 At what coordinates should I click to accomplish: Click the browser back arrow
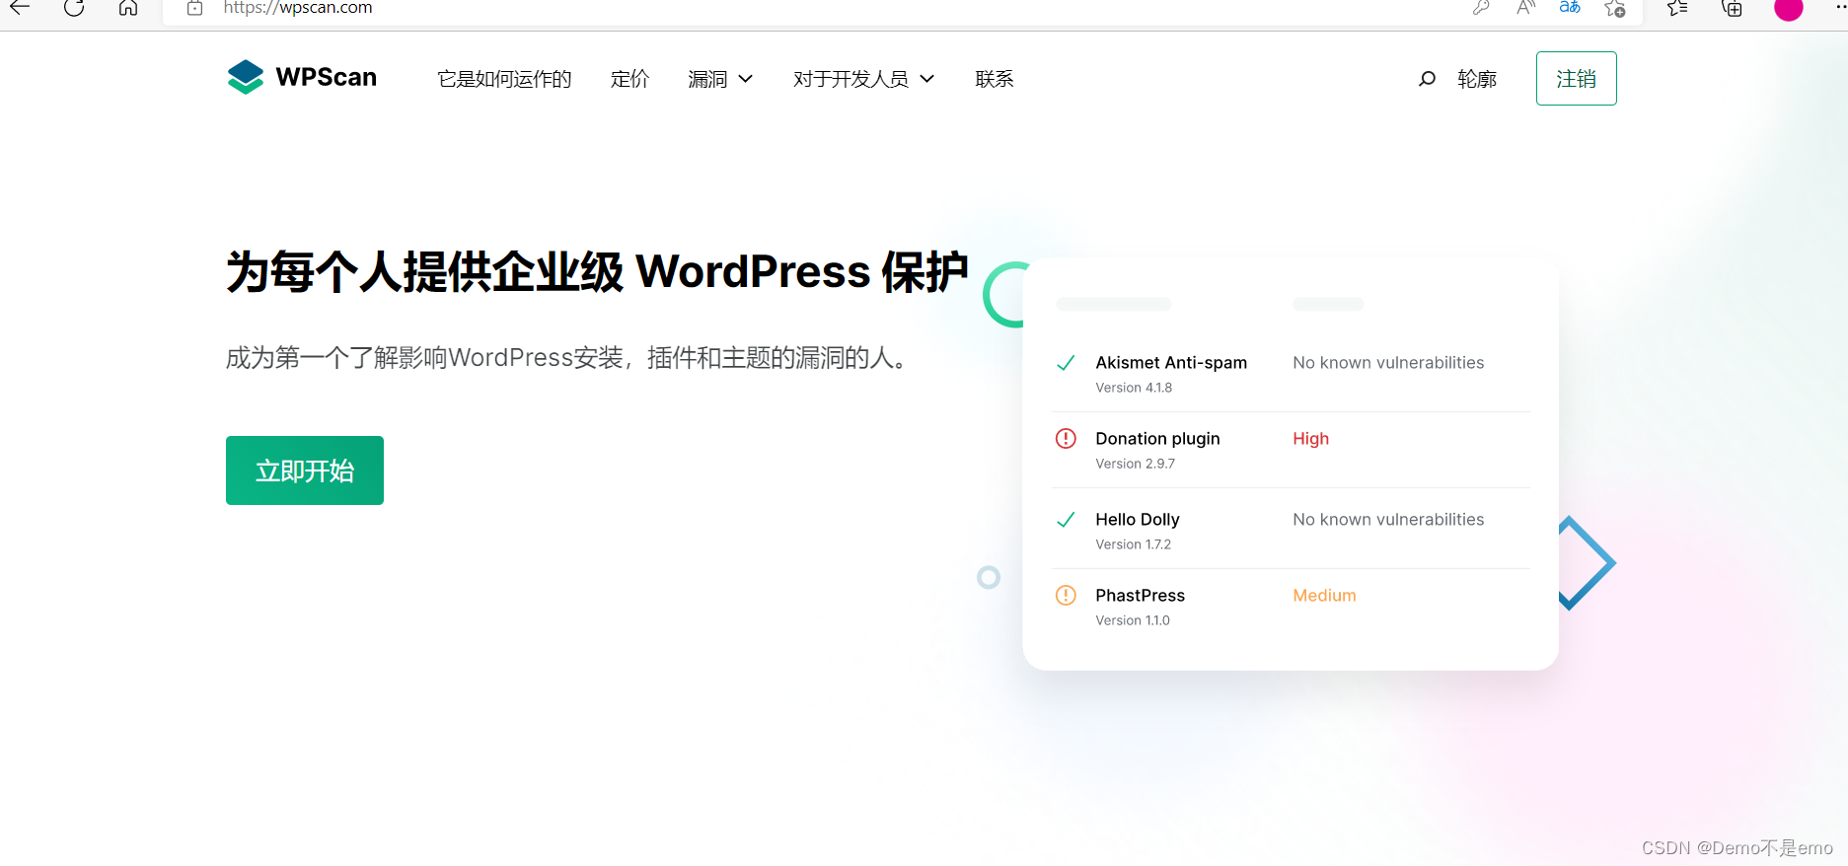coord(20,8)
